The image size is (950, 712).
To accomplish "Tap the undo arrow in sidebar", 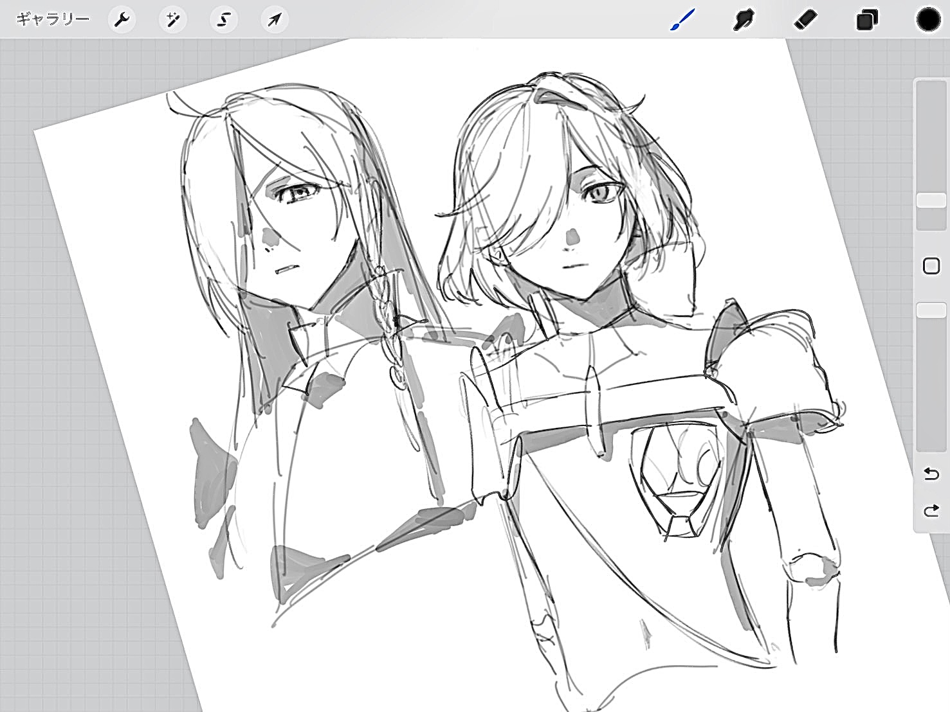I will [931, 474].
